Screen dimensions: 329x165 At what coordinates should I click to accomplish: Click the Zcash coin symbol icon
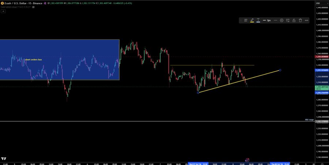coord(2,3)
